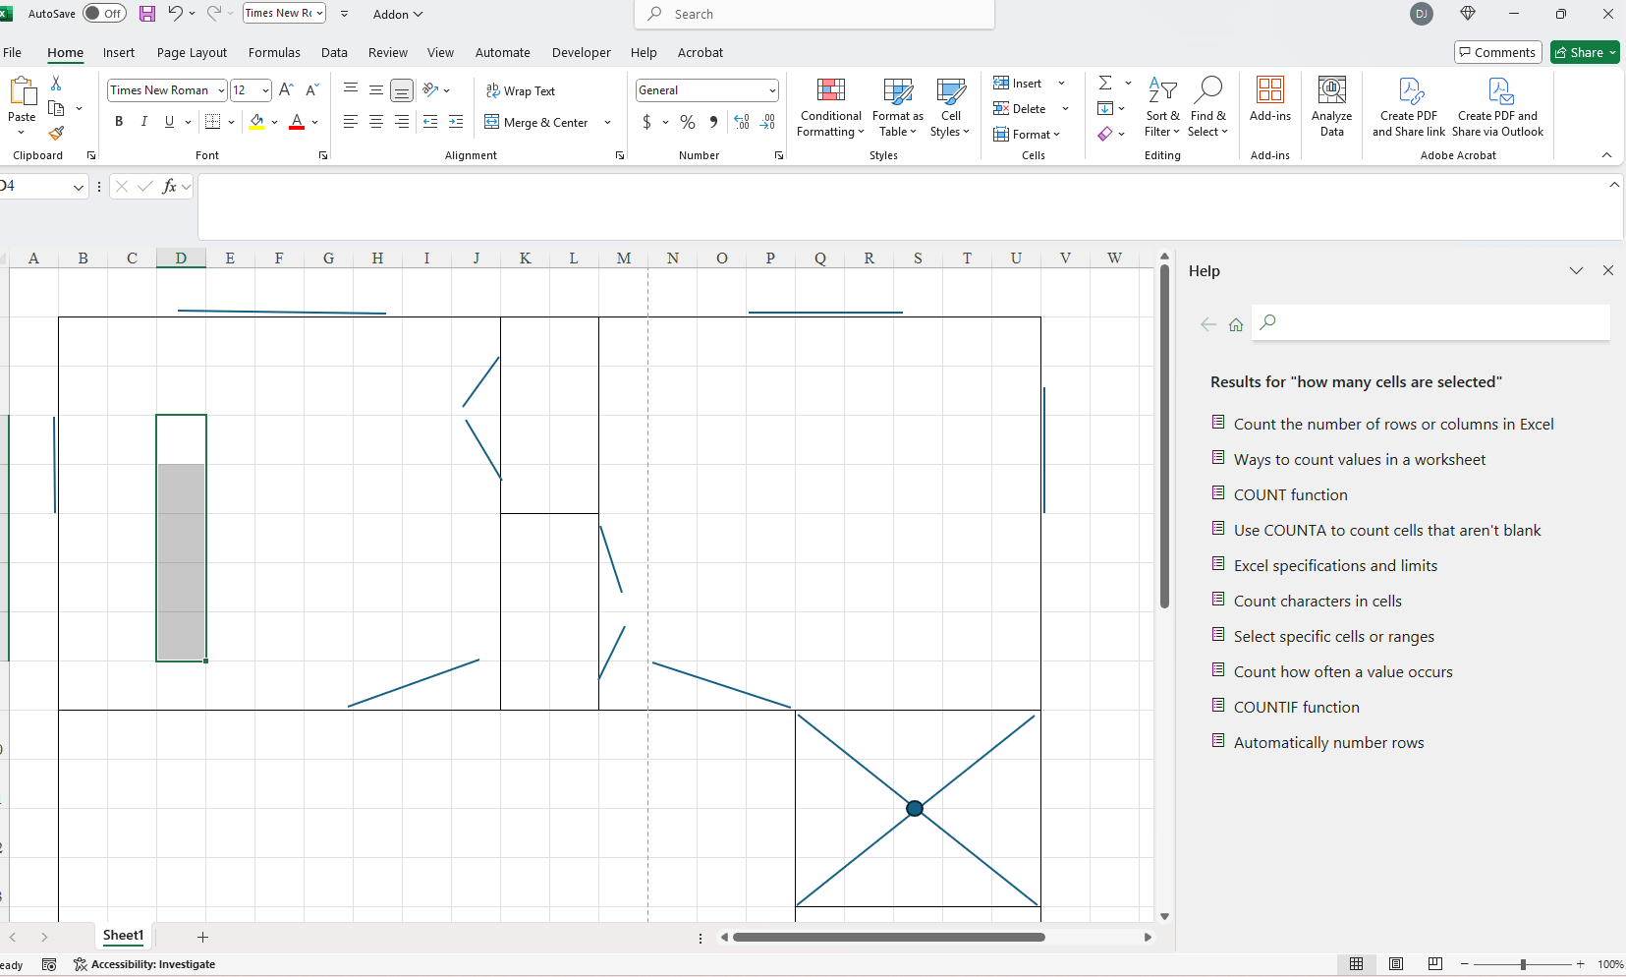Switch to Page Layout view
This screenshot has height=977, width=1626.
(x=1396, y=964)
